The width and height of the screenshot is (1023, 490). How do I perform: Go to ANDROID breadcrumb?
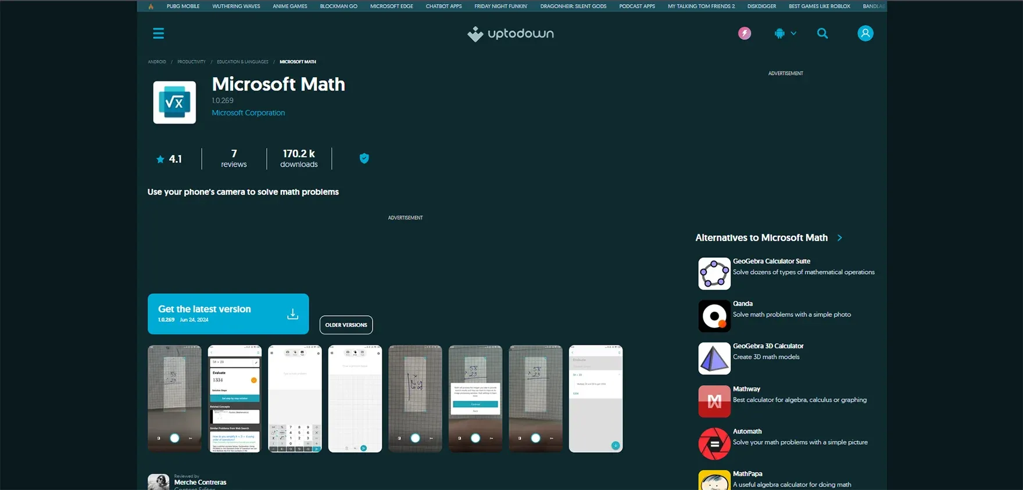(157, 62)
